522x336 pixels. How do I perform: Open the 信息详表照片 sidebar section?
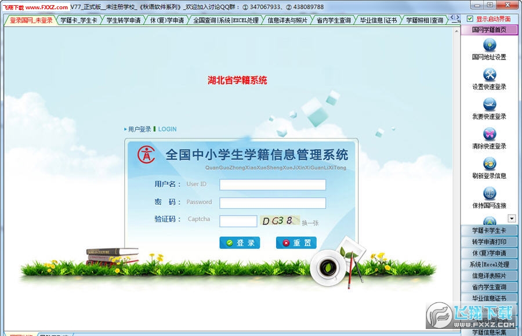(489, 276)
